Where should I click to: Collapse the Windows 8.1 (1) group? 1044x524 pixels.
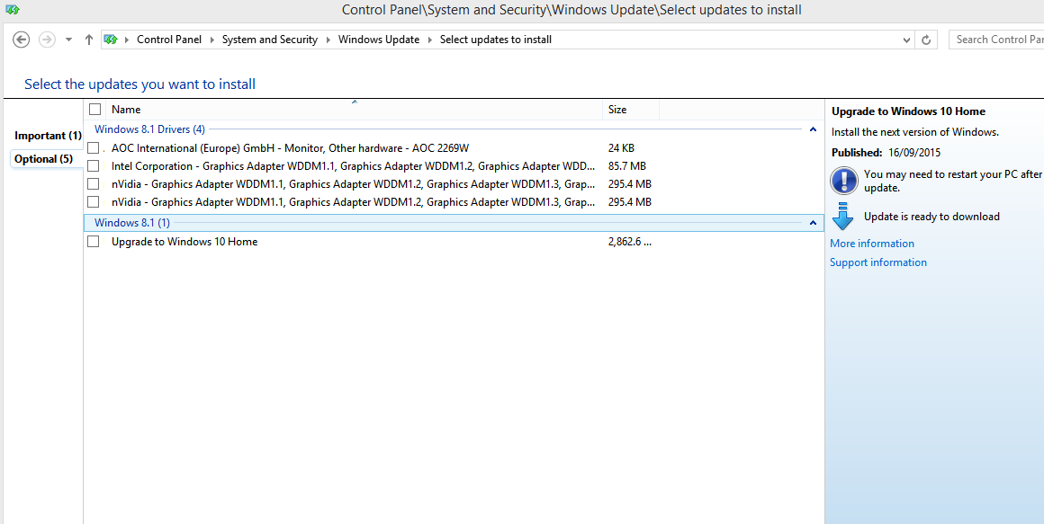point(813,223)
